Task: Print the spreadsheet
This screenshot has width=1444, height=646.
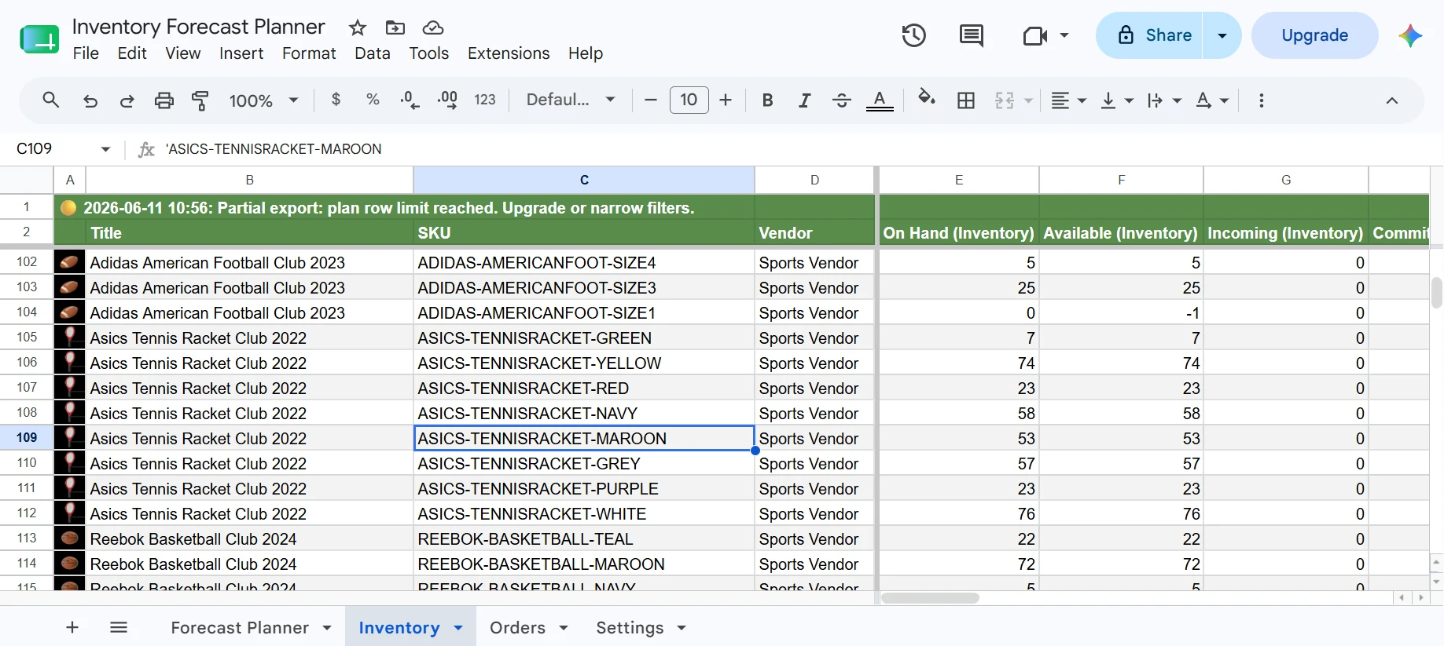Action: (164, 100)
